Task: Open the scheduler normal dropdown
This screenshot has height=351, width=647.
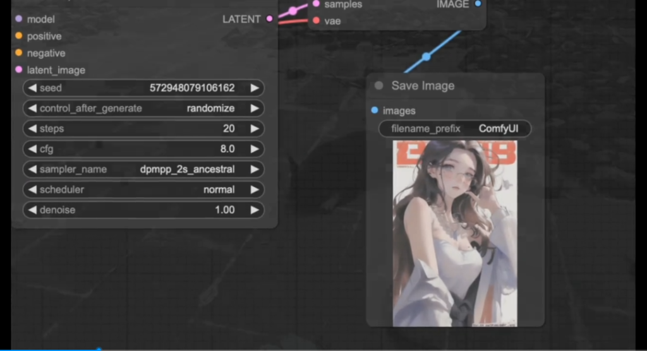Action: [143, 189]
